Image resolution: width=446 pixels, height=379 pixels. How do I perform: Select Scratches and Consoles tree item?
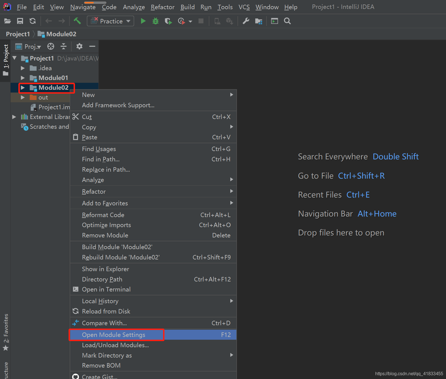(45, 127)
